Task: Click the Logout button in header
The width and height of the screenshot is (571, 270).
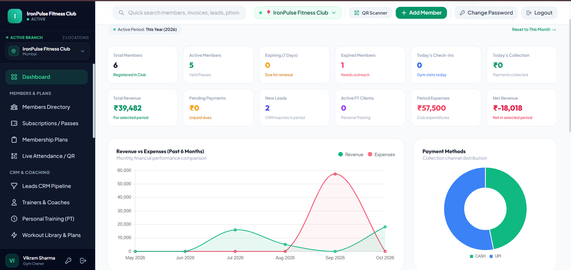Action: tap(539, 13)
